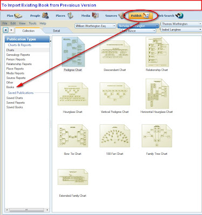The height and width of the screenshot is (215, 202).
Task: Select Place Reports category
Action: coord(15,69)
